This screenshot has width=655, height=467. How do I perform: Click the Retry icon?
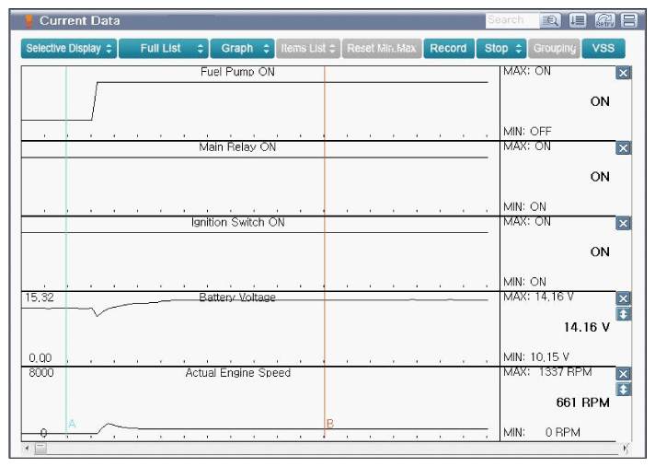pyautogui.click(x=604, y=20)
